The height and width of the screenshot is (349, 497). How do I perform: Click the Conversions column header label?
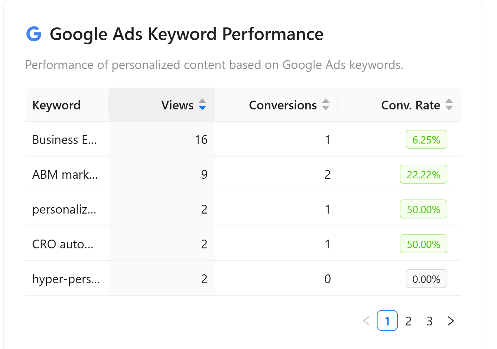click(x=283, y=105)
